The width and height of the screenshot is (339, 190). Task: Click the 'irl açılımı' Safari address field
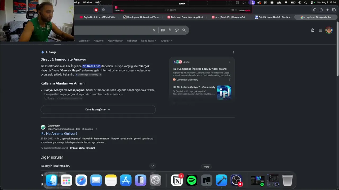(172, 10)
